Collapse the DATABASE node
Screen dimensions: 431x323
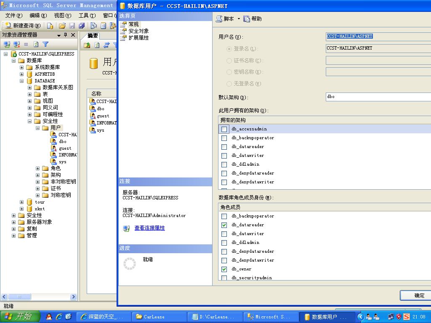(x=22, y=81)
